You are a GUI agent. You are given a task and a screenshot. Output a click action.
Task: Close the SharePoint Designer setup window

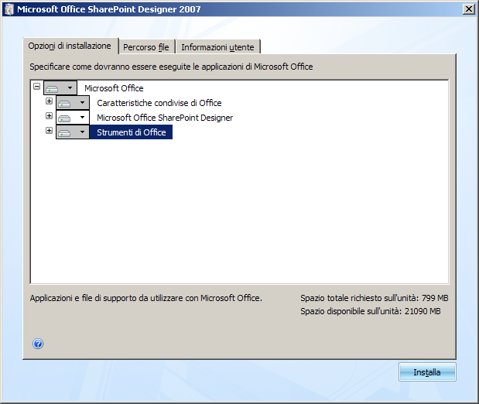469,9
